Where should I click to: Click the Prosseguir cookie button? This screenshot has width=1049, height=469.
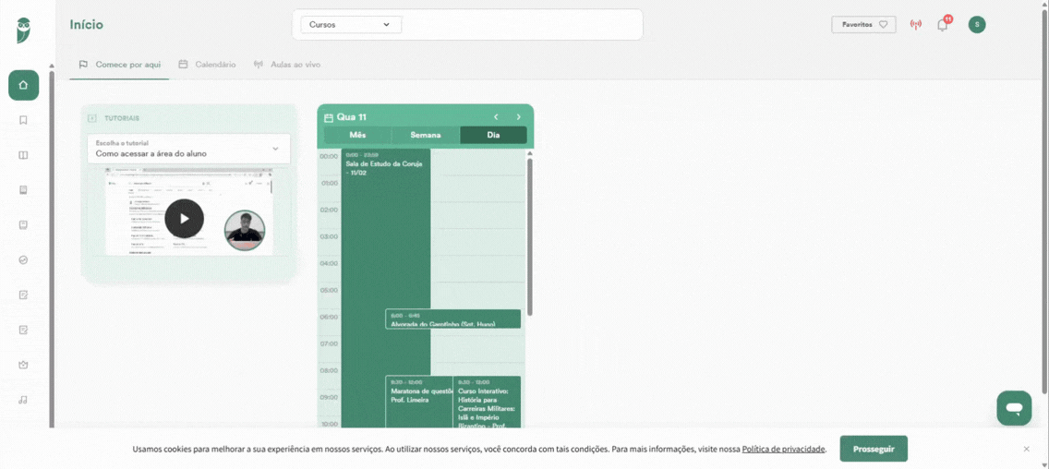tap(874, 449)
